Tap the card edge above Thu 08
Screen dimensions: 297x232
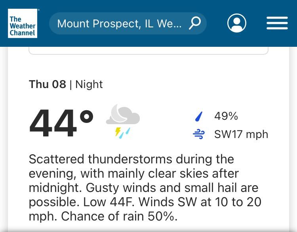148,53
